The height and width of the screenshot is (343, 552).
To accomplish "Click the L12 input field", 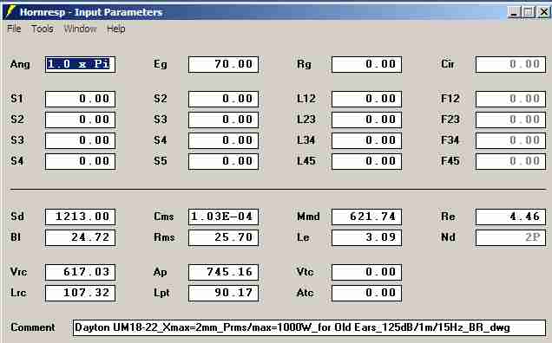I will click(x=366, y=99).
